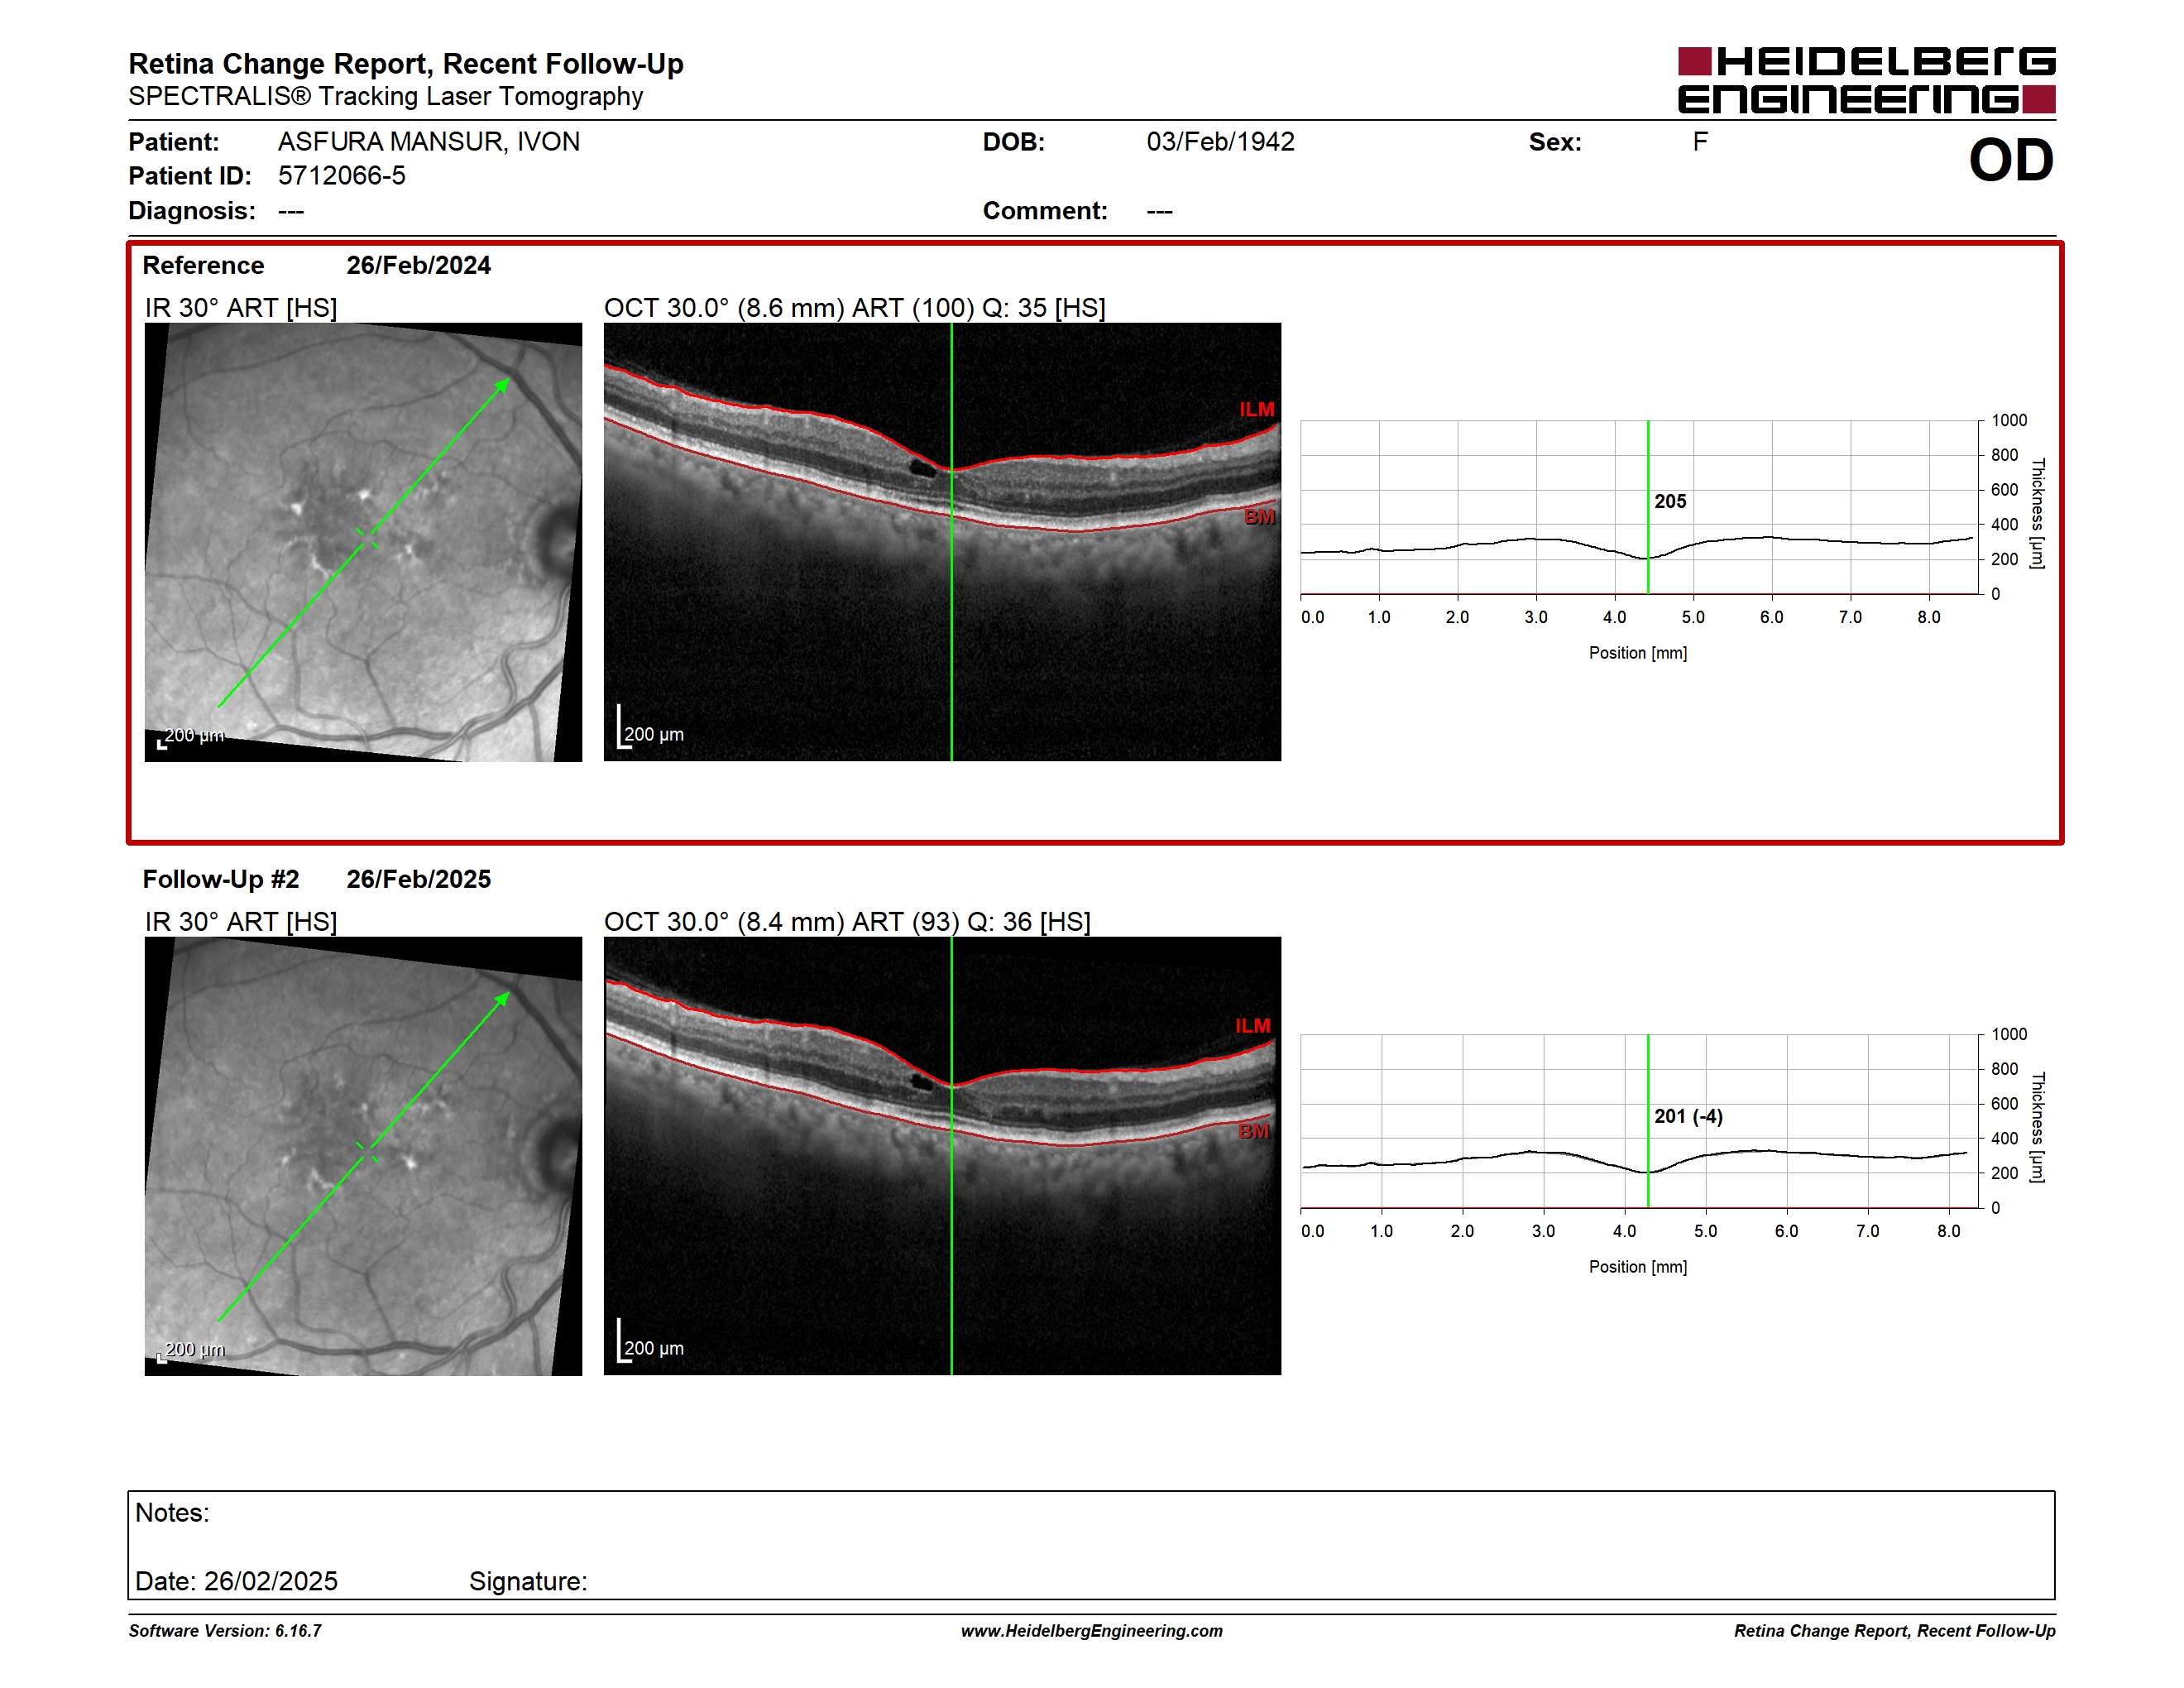Open the Reference IR fundus image
The image size is (2184, 1688).
(363, 542)
